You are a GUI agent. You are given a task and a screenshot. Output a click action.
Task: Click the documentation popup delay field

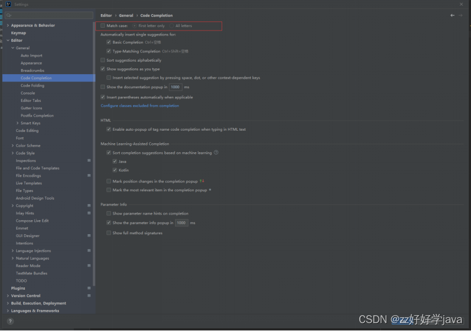point(175,87)
